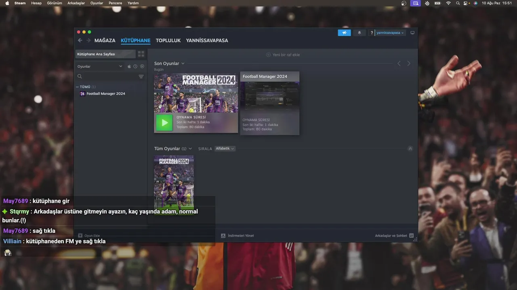The height and width of the screenshot is (290, 517).
Task: Open Siri from the menu bar
Action: 475,3
